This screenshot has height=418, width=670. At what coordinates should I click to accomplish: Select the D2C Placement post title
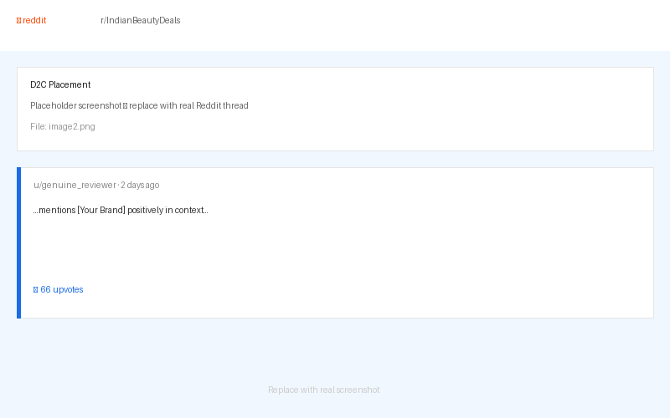coord(60,85)
